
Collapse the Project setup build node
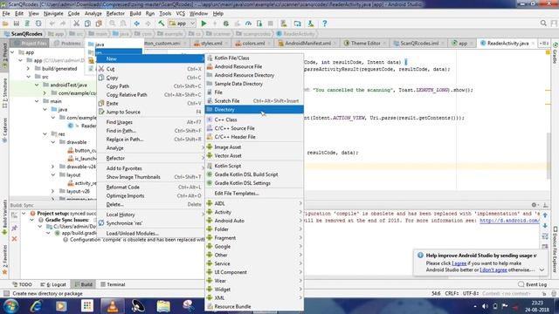(x=24, y=213)
